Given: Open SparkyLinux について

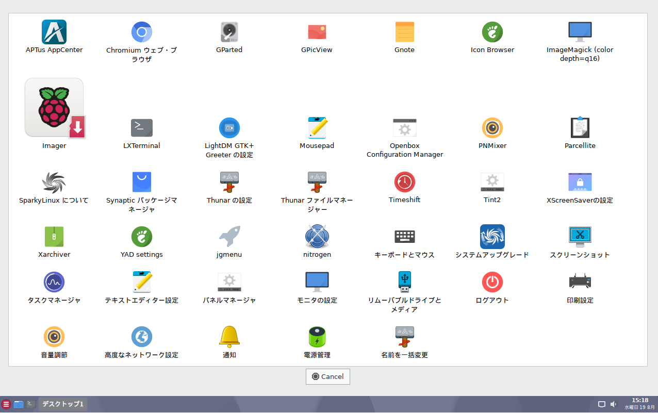Looking at the screenshot, I should pyautogui.click(x=54, y=183).
